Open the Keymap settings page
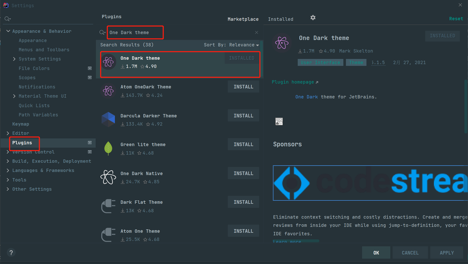Image resolution: width=468 pixels, height=264 pixels. [21, 124]
